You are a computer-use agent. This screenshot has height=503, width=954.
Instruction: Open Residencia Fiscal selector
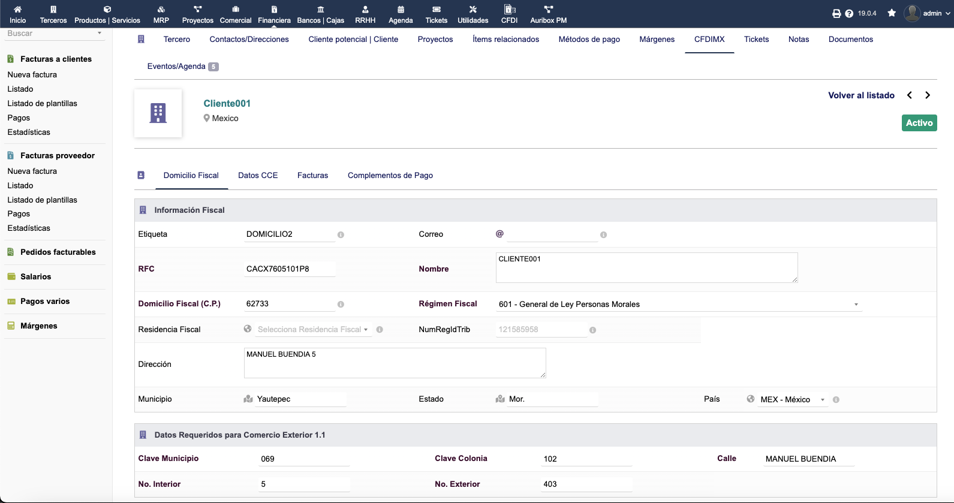(314, 329)
